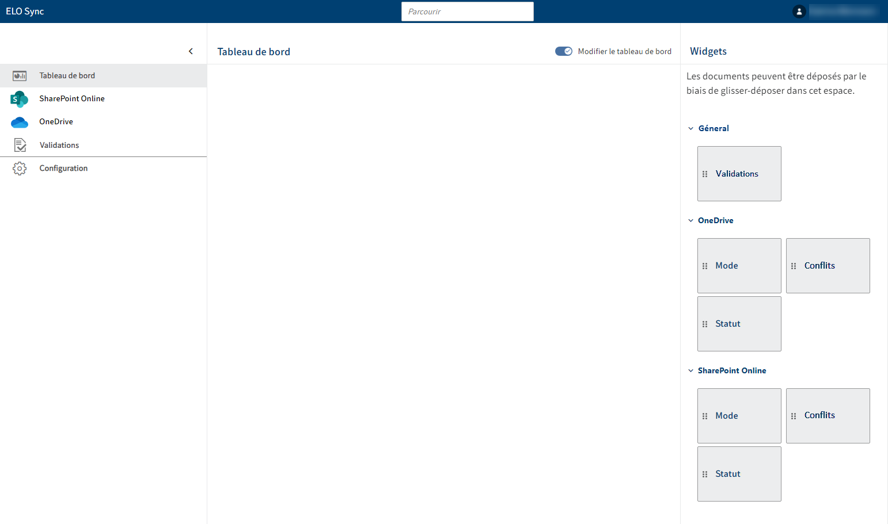Grab the OneDrive Statut widget drag handle
The height and width of the screenshot is (524, 888).
705,324
